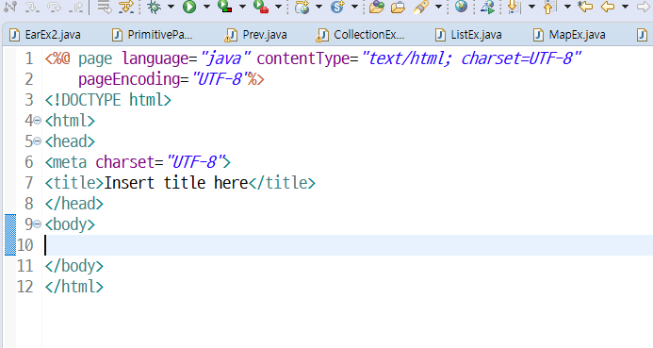
Task: Open the Debug launch dropdown arrow
Action: pos(171,7)
